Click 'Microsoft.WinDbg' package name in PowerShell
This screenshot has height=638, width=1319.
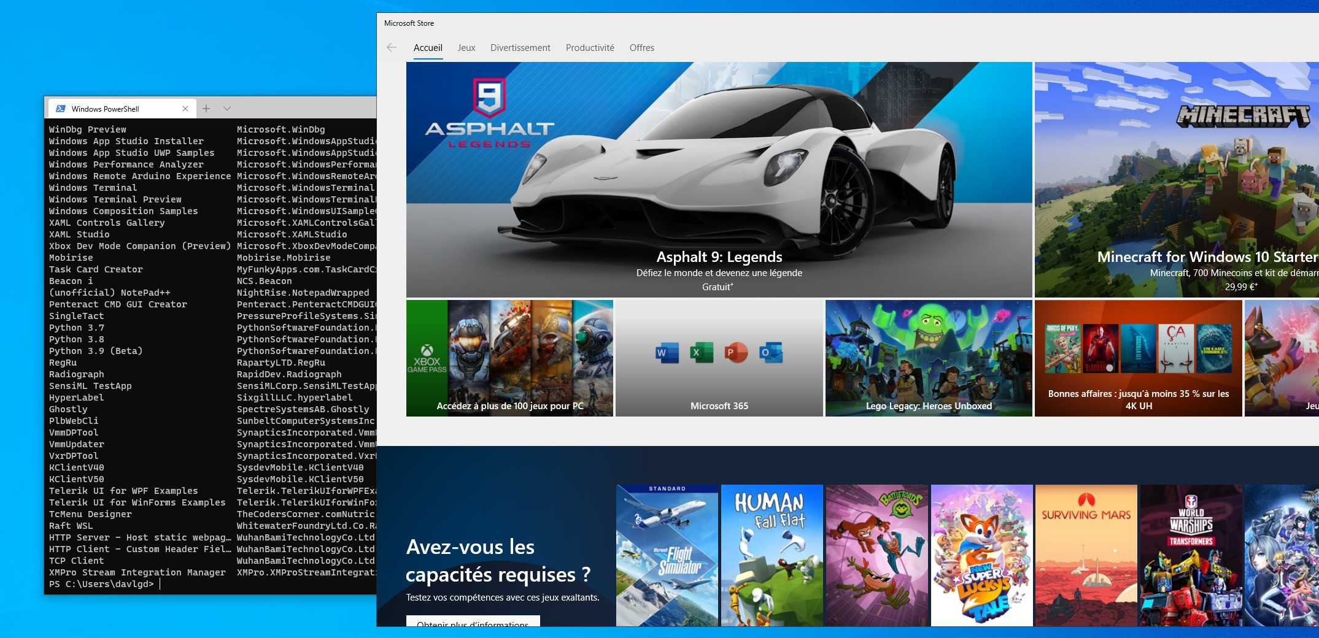click(281, 129)
